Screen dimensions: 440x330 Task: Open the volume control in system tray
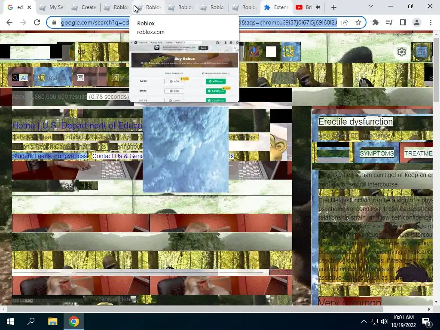(x=384, y=321)
